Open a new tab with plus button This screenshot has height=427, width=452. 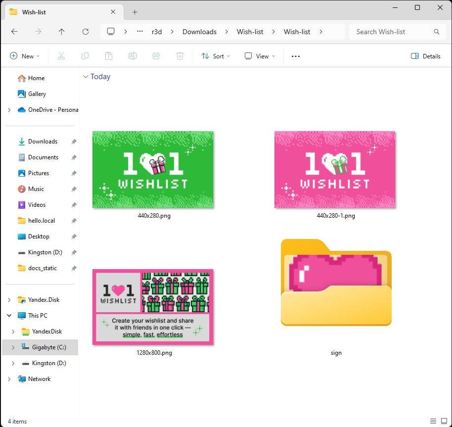click(135, 12)
